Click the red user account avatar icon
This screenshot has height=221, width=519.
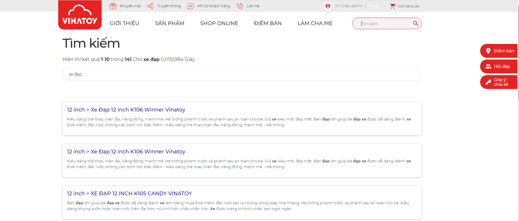(328, 6)
